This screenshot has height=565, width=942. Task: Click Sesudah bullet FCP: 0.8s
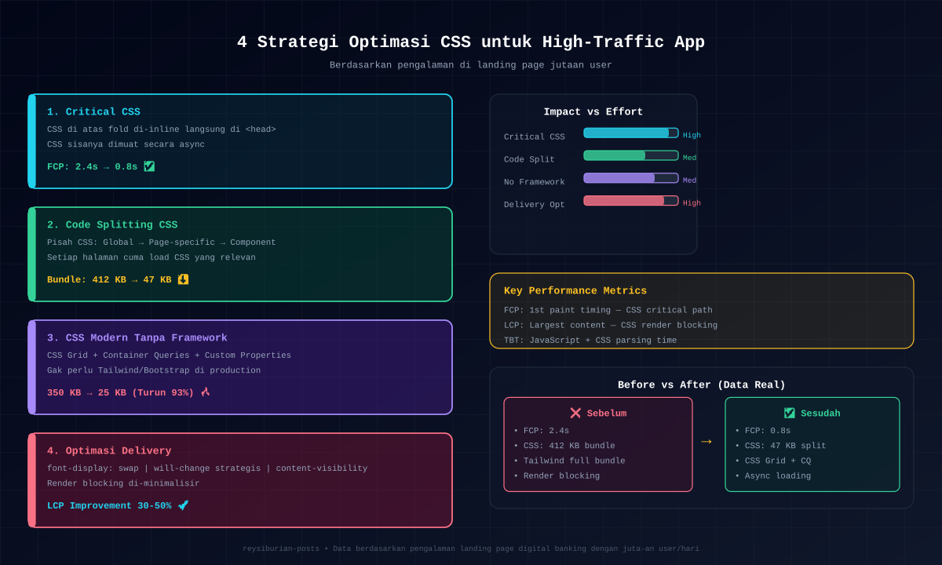click(x=763, y=431)
